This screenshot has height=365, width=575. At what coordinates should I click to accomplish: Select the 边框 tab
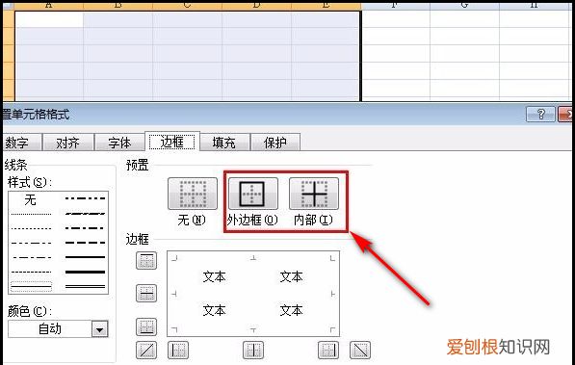tap(172, 142)
